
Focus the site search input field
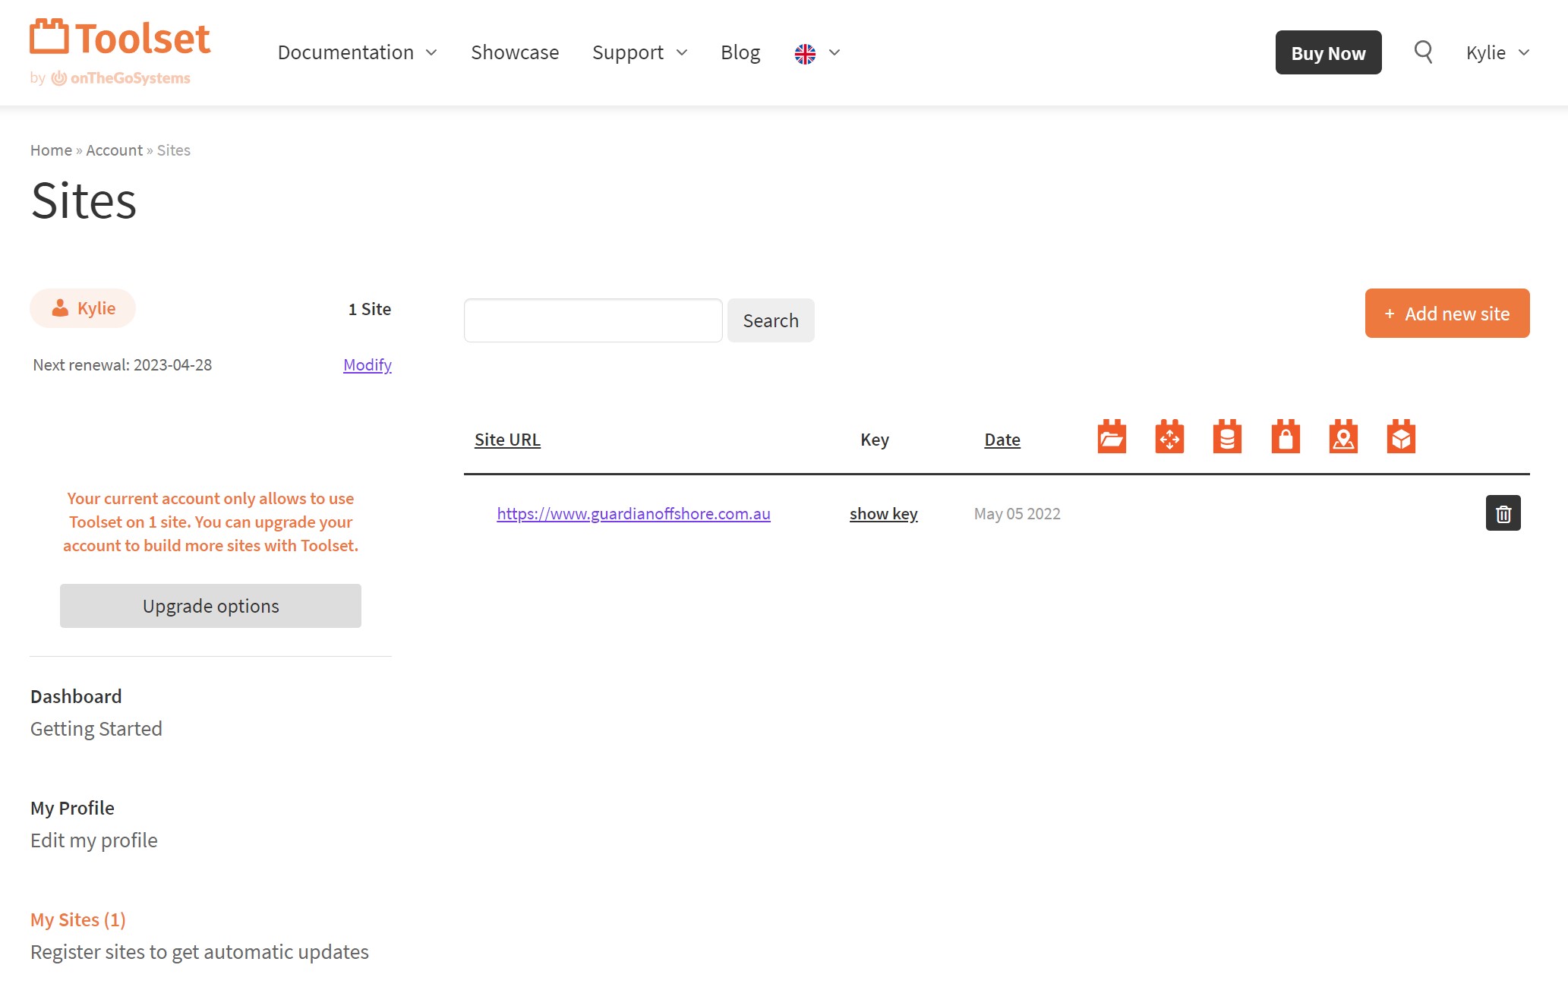tap(593, 320)
